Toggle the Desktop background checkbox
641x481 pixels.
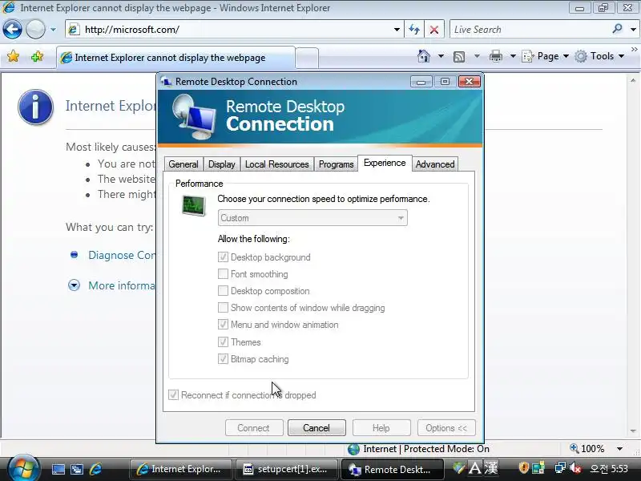coord(223,257)
